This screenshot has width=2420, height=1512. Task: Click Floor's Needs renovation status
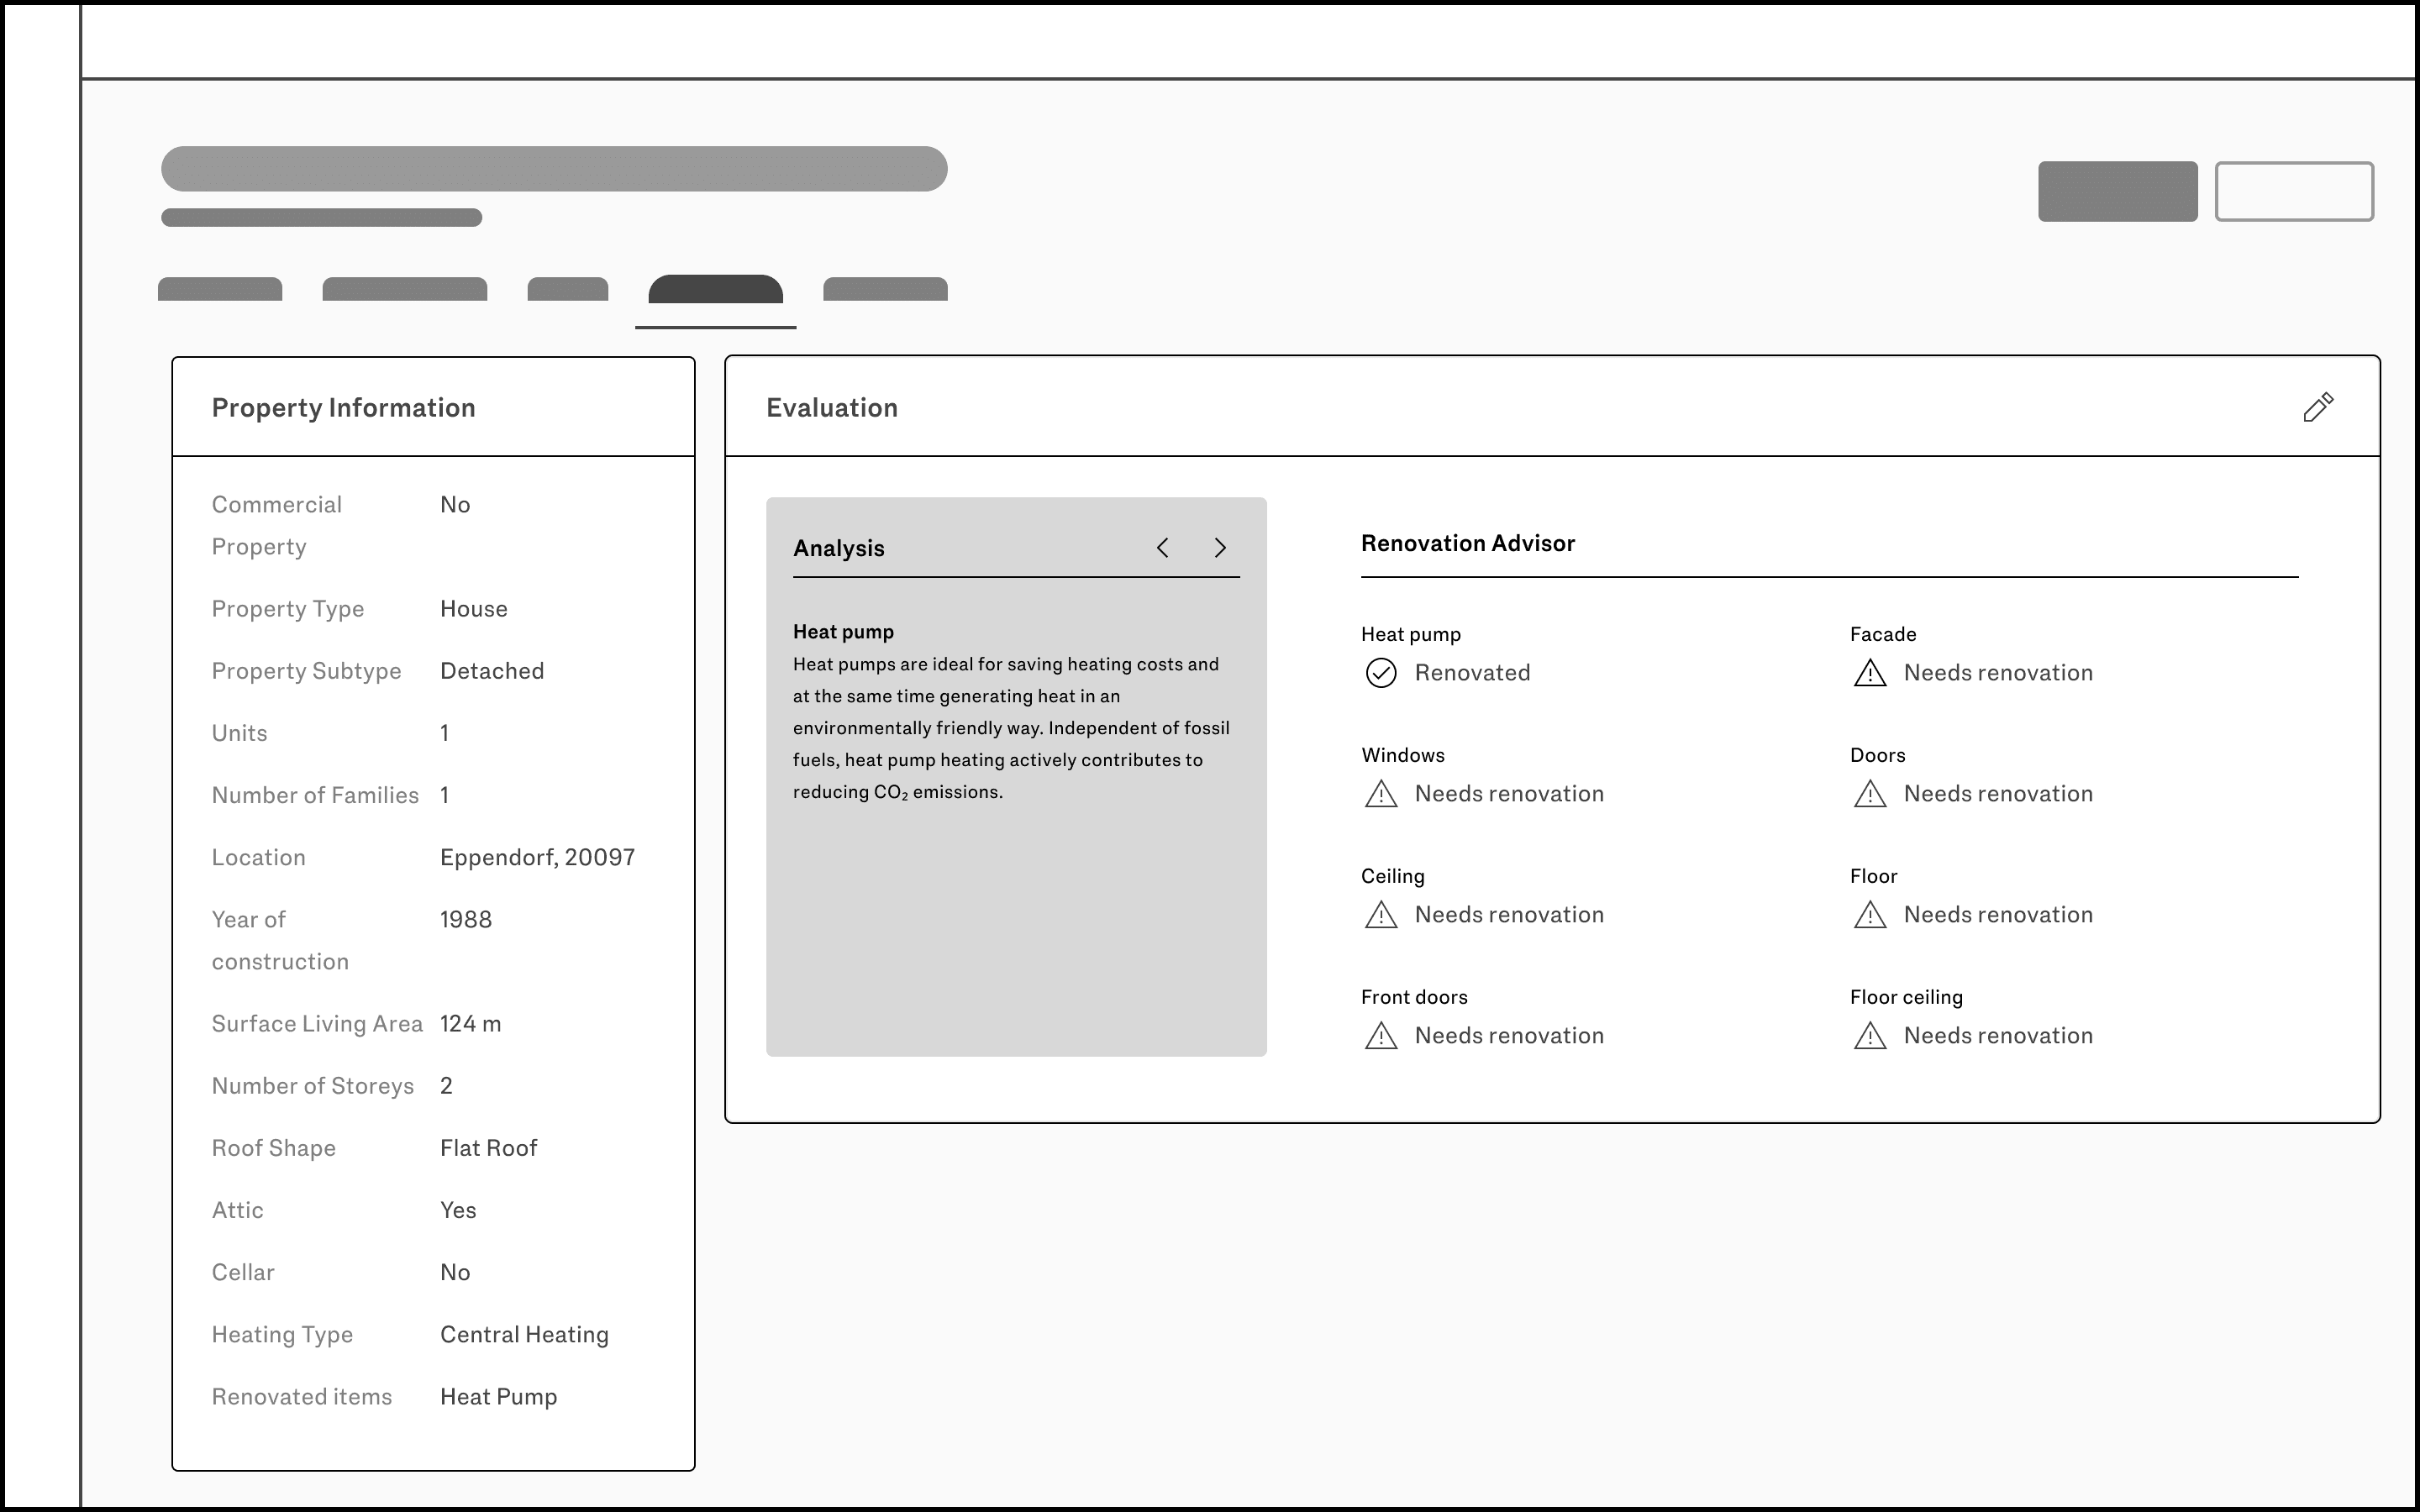pos(1998,915)
